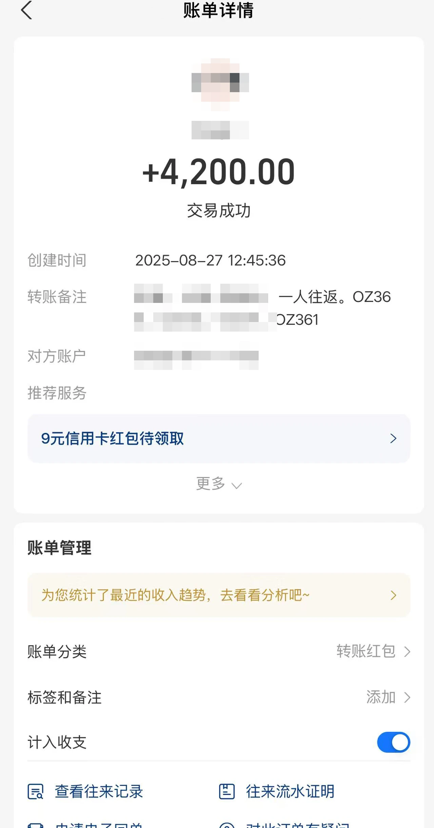This screenshot has height=828, width=434.
Task: Tap the 转账红包 category value
Action: click(x=366, y=651)
